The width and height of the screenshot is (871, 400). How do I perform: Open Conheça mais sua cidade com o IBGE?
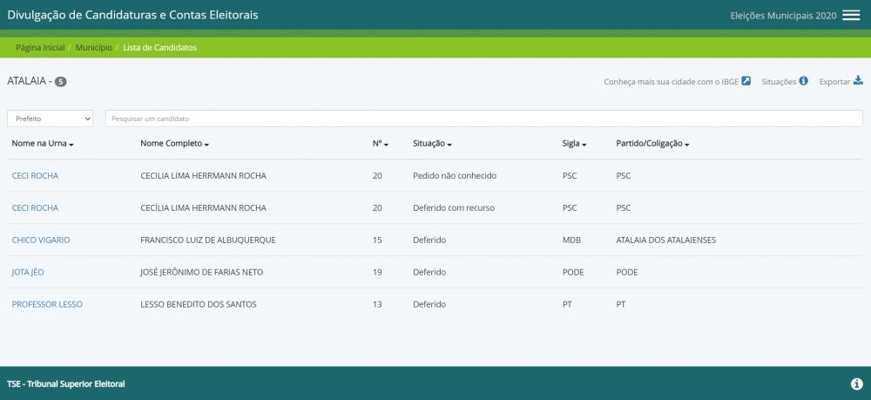[x=671, y=82]
